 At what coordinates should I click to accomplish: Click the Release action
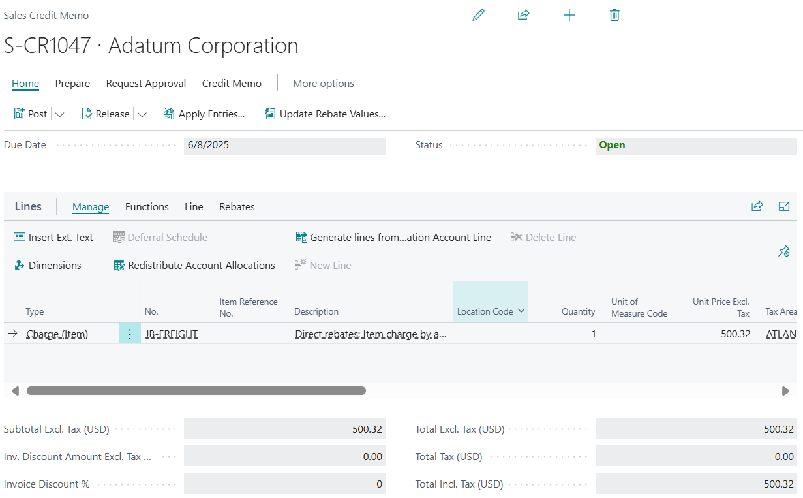[x=106, y=114]
